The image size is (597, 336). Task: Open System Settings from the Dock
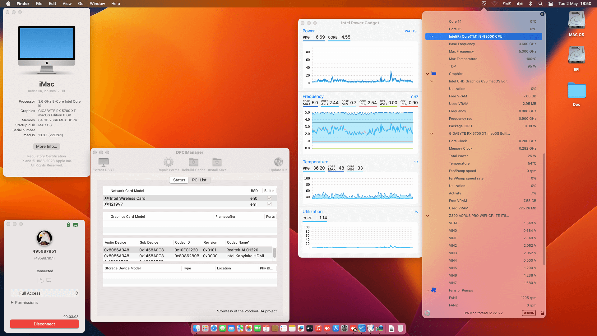[x=344, y=328]
